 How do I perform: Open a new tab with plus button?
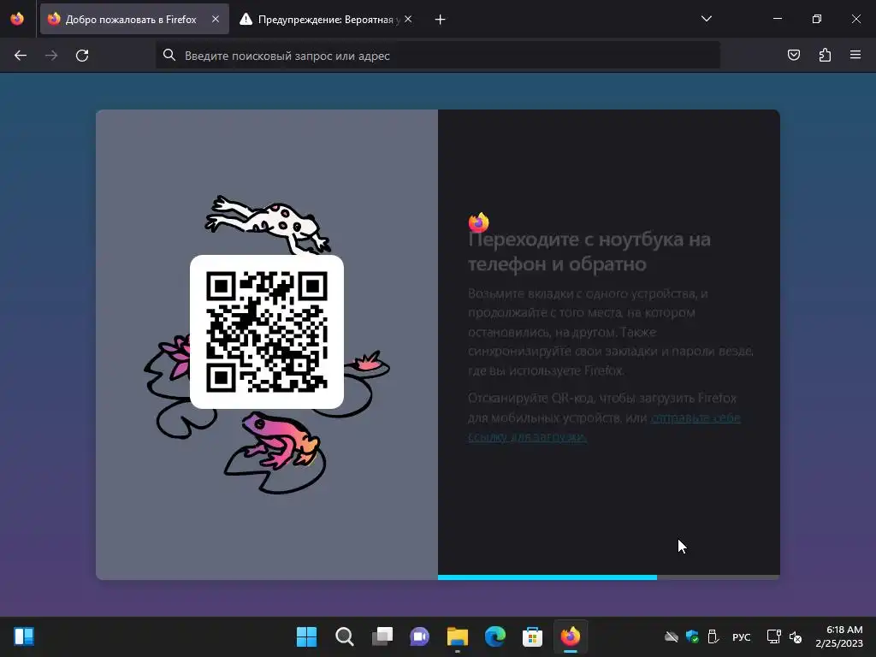[441, 20]
